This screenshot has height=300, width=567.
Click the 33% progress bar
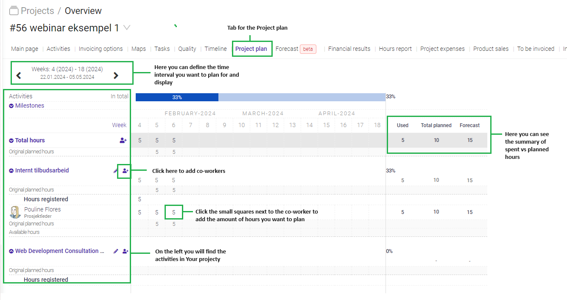(177, 97)
